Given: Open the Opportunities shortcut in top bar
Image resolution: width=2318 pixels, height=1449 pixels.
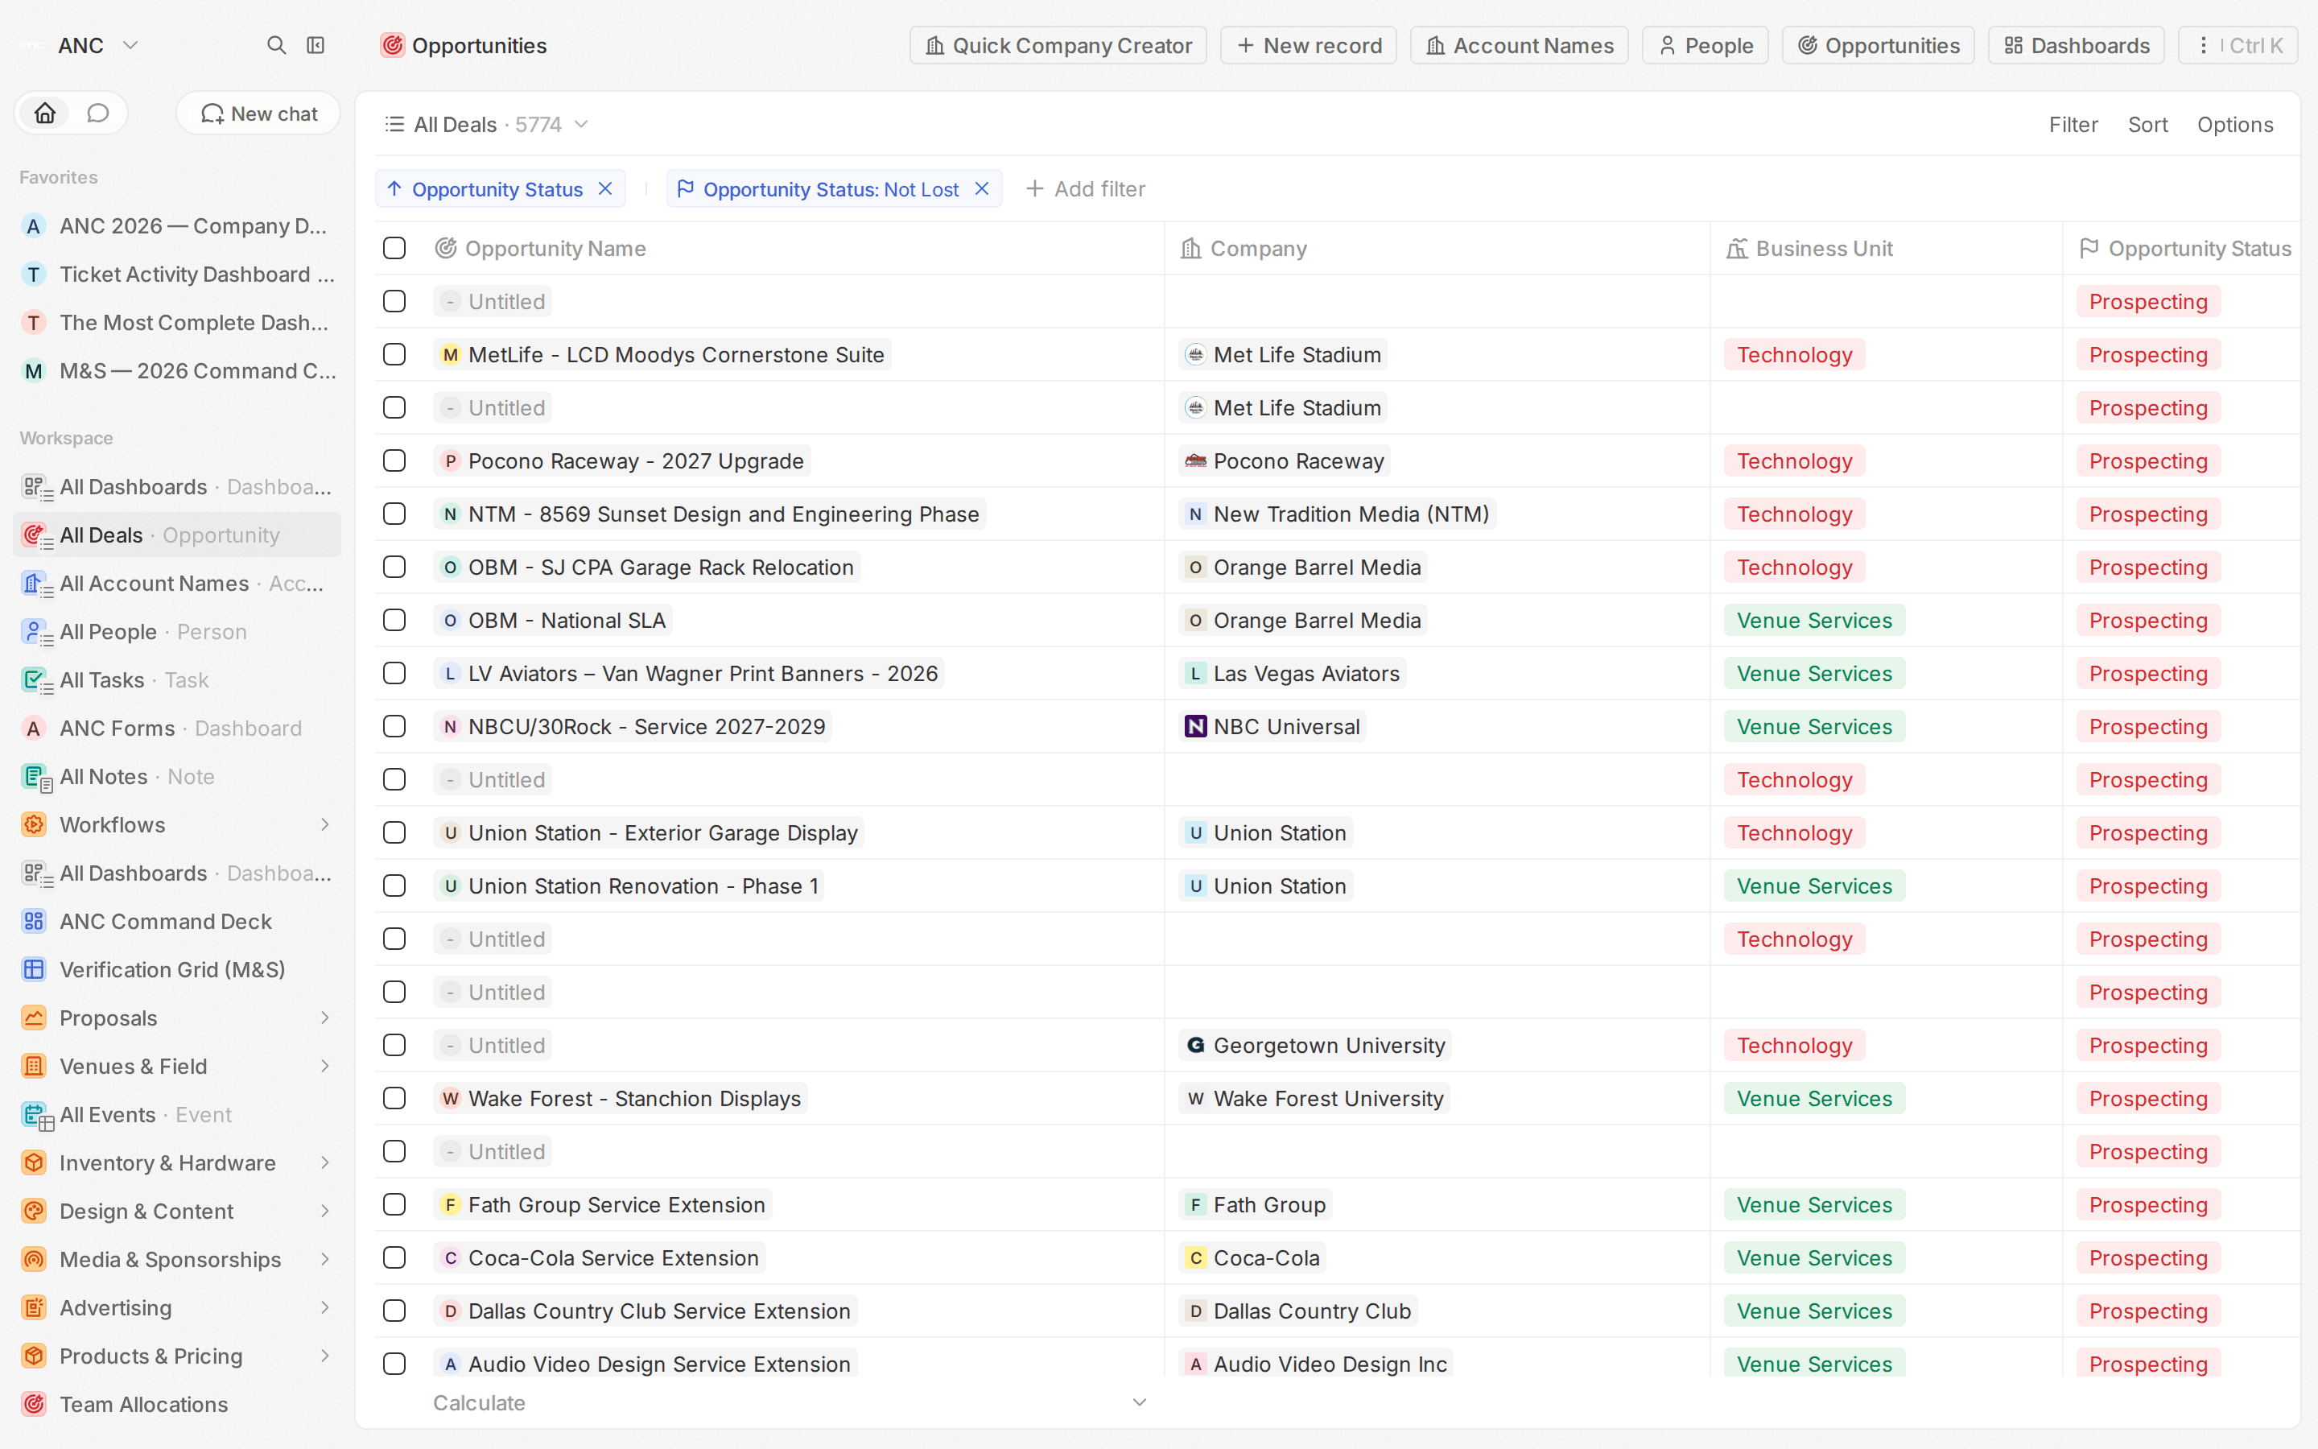Looking at the screenshot, I should 1878,45.
